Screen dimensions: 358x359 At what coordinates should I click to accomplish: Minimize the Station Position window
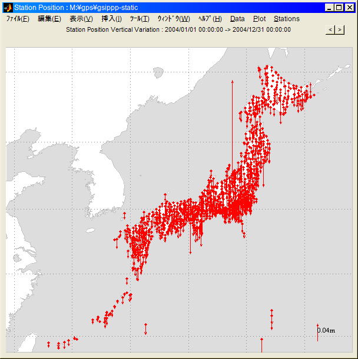tap(329, 8)
